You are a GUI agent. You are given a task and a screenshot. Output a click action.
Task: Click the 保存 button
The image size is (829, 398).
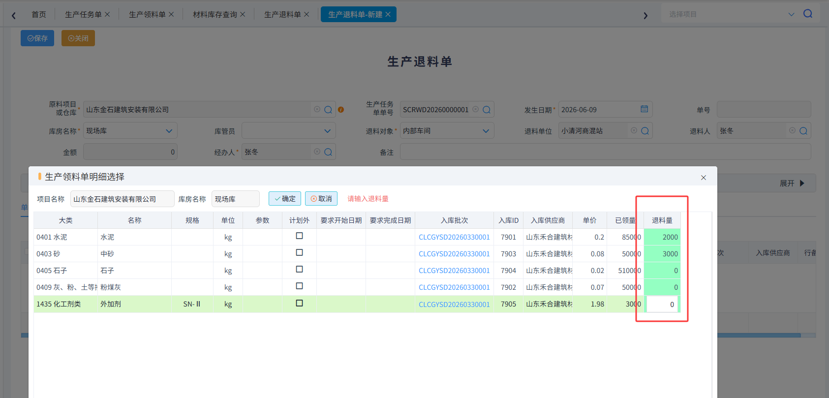37,38
